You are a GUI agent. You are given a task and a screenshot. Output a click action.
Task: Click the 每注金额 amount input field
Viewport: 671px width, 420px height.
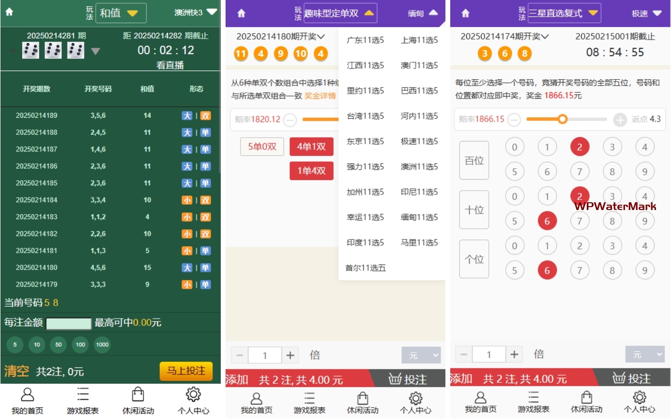(x=69, y=323)
